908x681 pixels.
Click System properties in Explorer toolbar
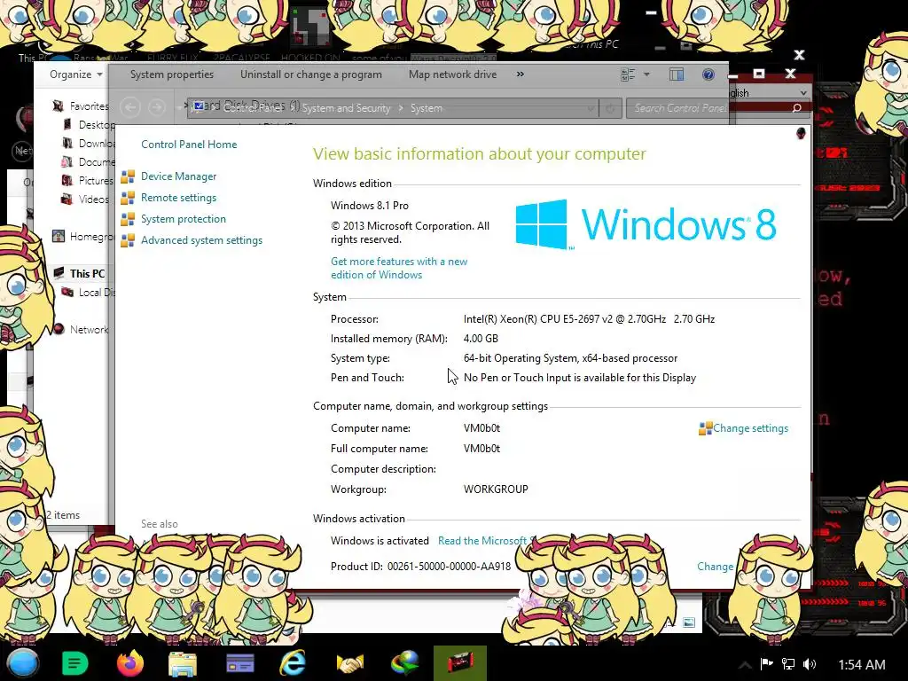click(172, 74)
